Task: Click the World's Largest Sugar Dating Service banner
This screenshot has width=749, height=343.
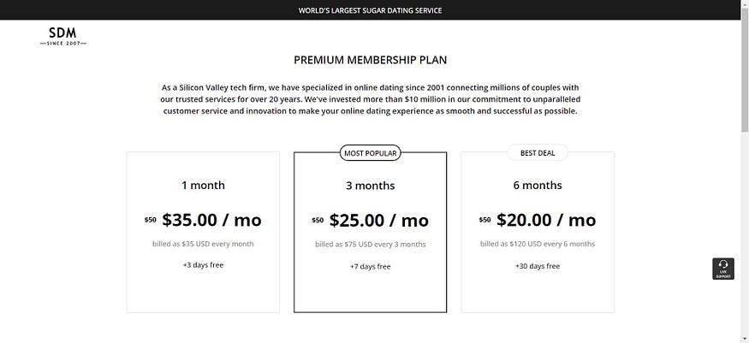Action: click(370, 10)
